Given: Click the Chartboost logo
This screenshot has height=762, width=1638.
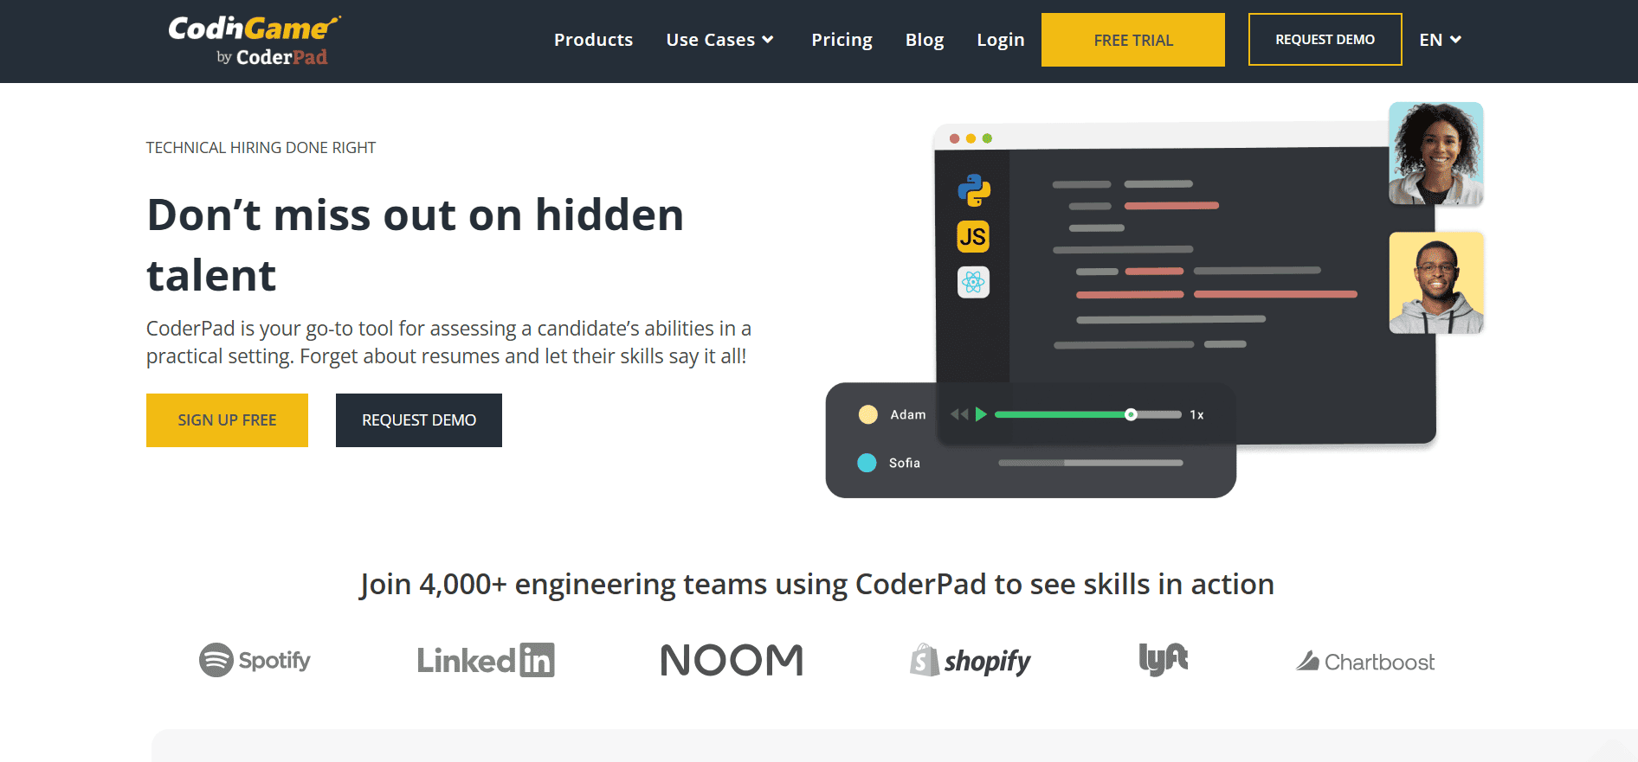Looking at the screenshot, I should (x=1365, y=662).
